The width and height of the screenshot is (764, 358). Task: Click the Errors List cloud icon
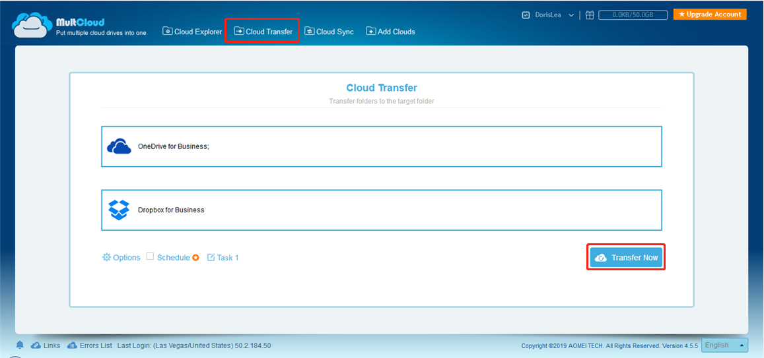point(71,345)
